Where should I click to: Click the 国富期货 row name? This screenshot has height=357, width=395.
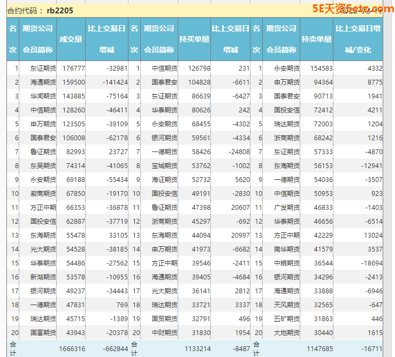(x=43, y=332)
